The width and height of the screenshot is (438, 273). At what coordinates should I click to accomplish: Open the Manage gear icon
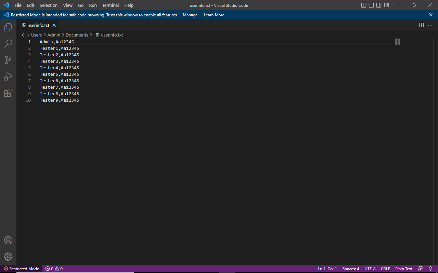tap(8, 257)
